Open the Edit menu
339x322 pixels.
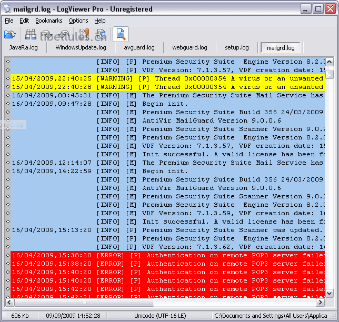click(24, 21)
